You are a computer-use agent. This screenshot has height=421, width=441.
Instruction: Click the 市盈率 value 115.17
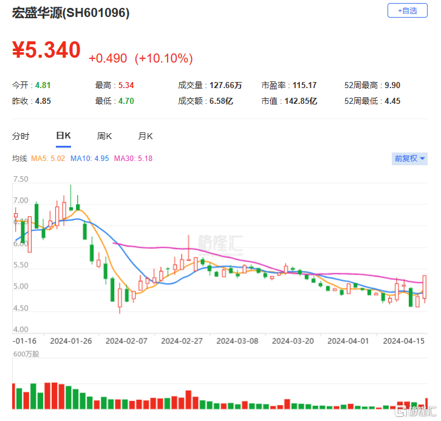pyautogui.click(x=304, y=85)
